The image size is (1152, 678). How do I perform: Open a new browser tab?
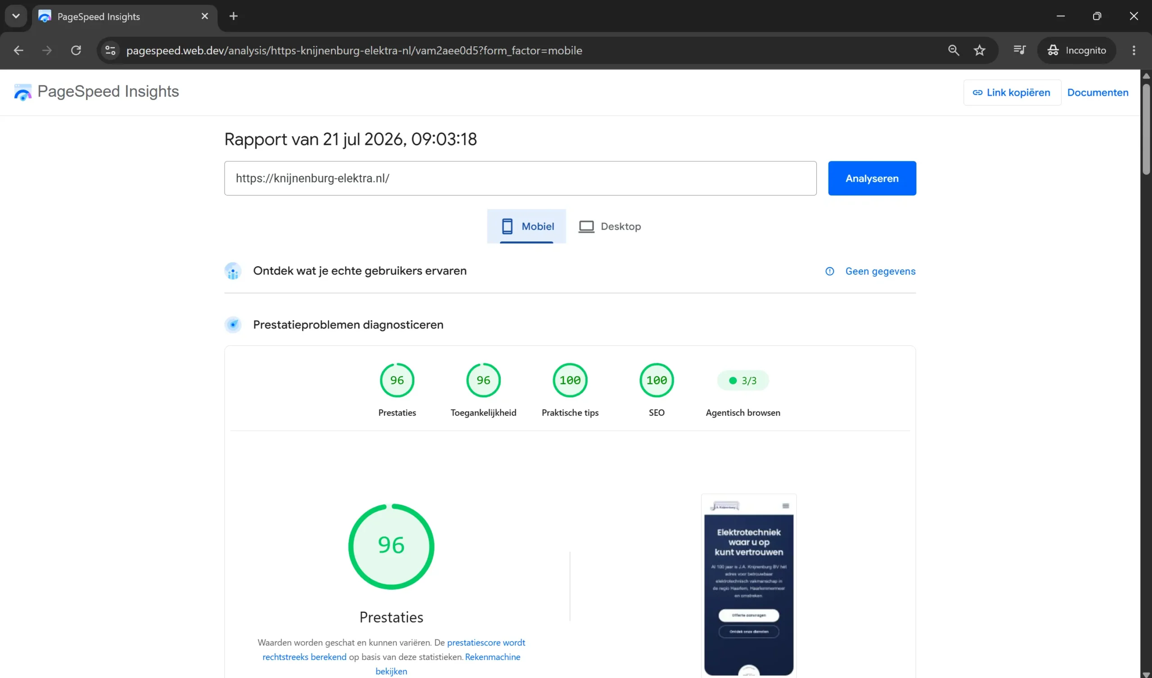click(234, 17)
